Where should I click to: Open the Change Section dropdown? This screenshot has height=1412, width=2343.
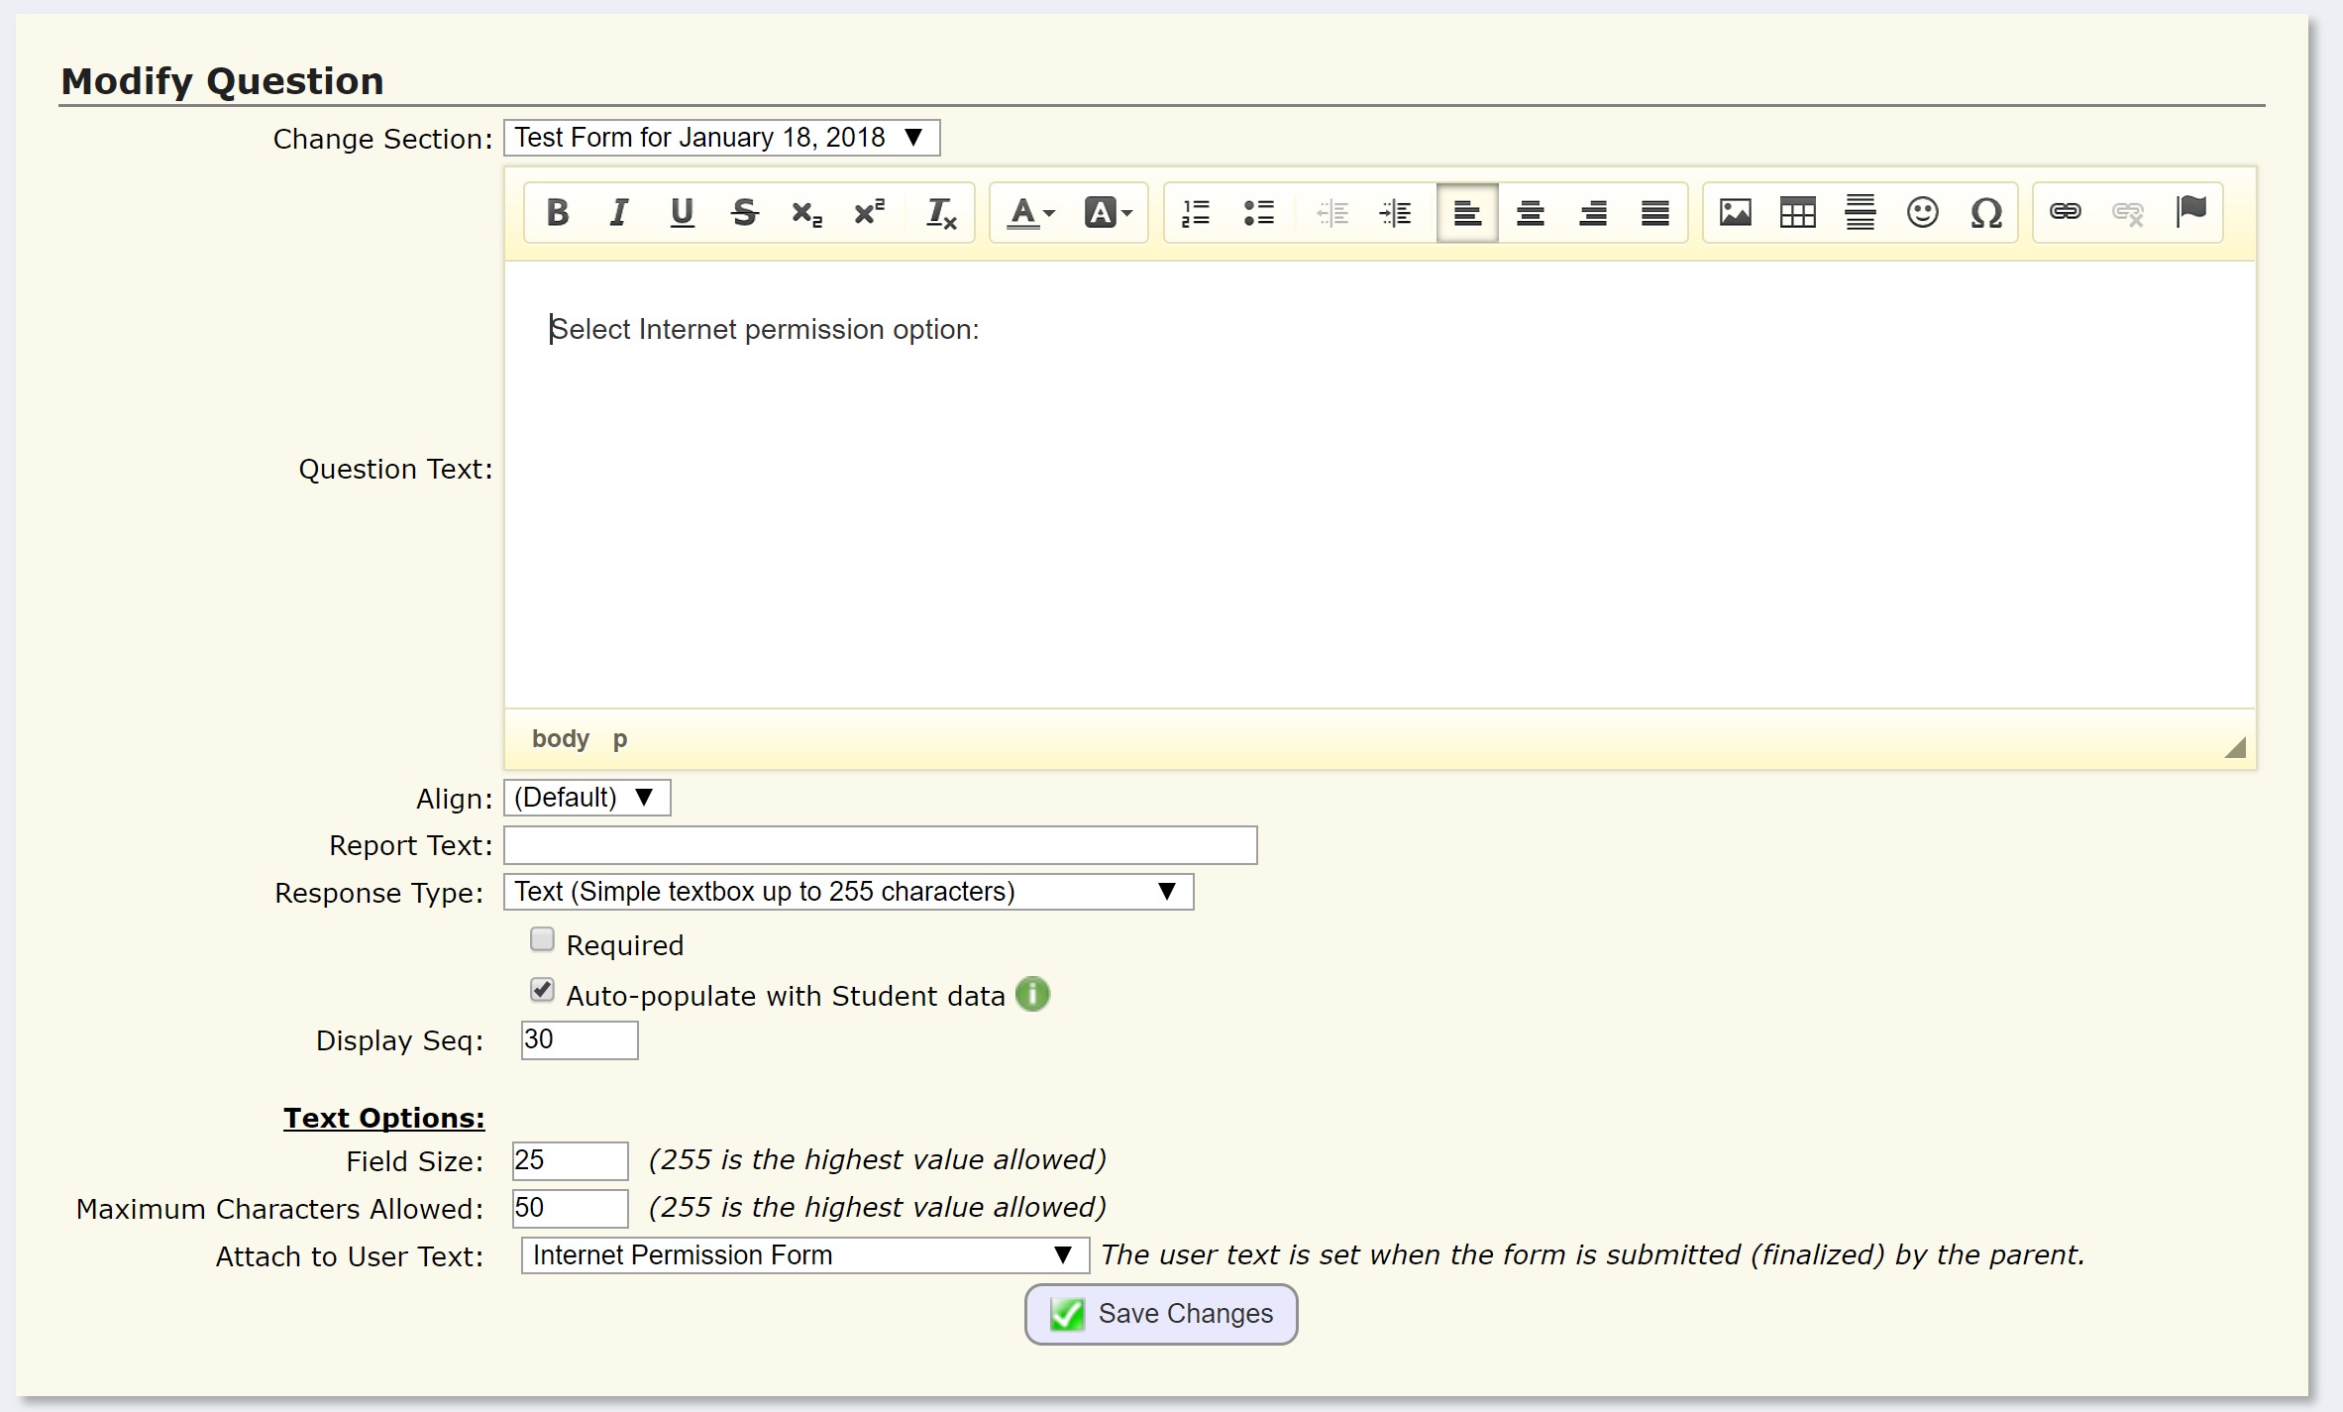tap(721, 138)
